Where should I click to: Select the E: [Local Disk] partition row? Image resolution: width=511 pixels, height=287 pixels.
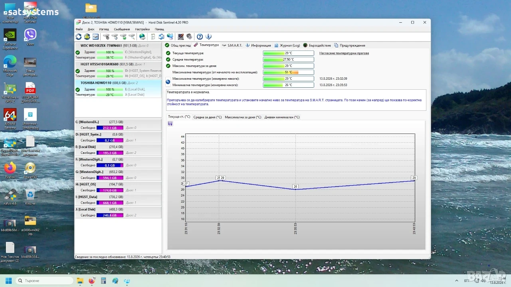(118, 150)
